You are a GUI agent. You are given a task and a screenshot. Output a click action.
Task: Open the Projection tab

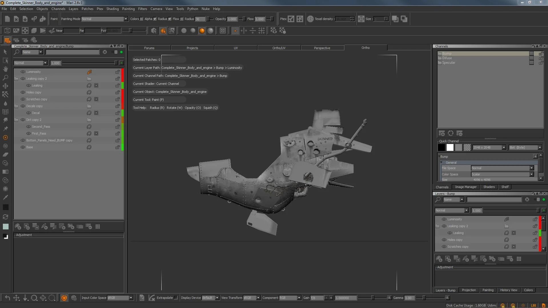[x=469, y=290]
